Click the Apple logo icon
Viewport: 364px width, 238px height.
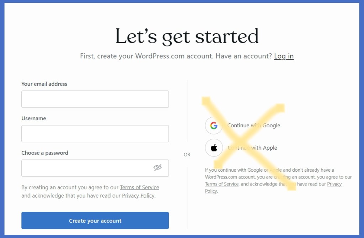point(214,148)
